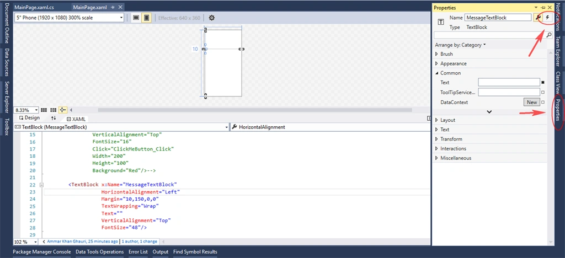
Task: Click the properties search magnifier icon
Action: coord(549,35)
